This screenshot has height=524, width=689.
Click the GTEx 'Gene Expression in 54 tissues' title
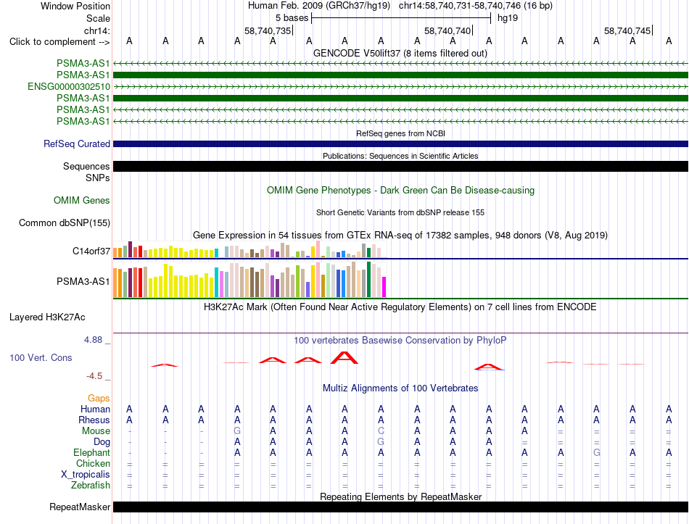point(400,235)
